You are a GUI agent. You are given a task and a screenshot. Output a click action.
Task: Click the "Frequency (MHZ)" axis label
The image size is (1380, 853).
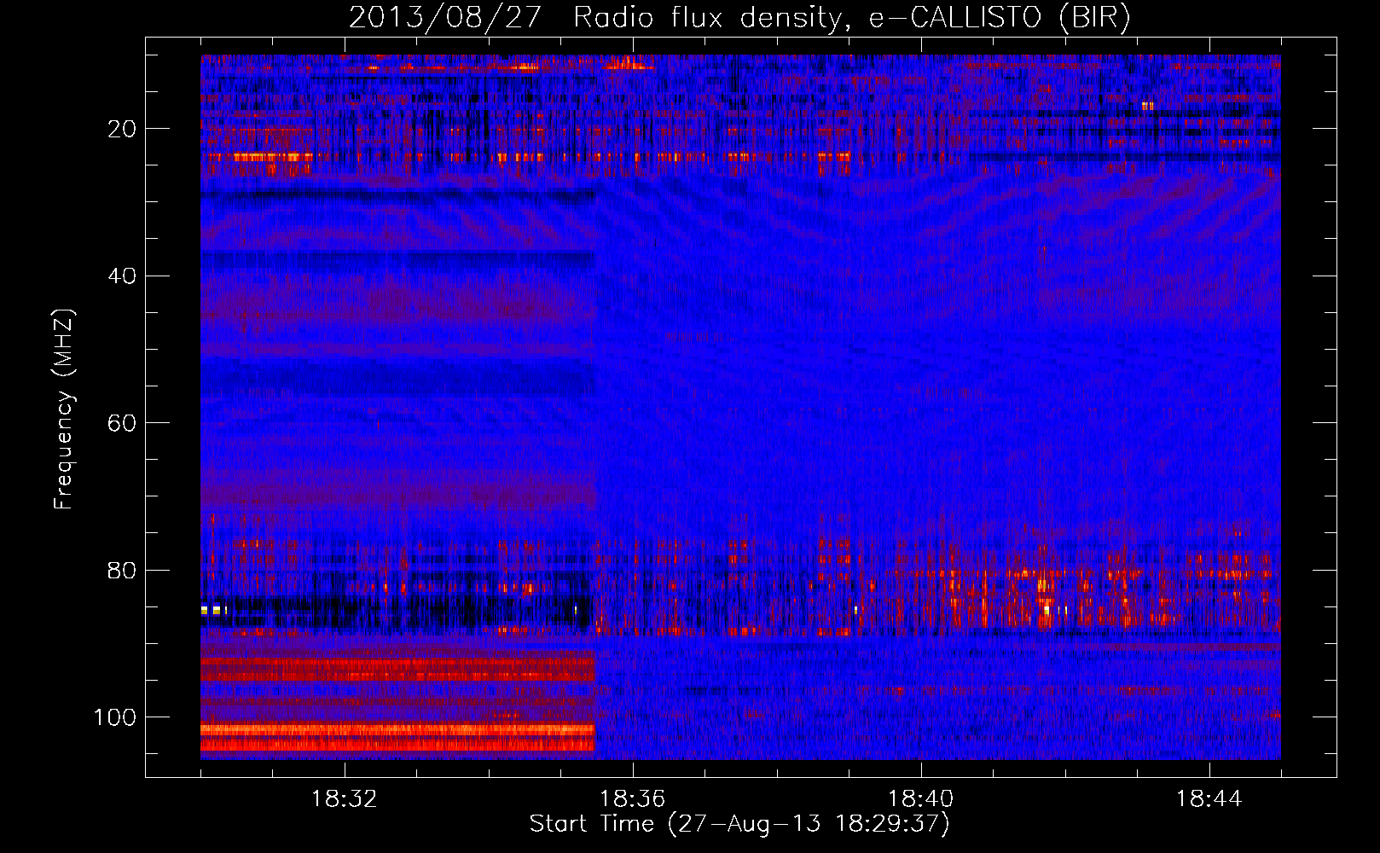(64, 409)
